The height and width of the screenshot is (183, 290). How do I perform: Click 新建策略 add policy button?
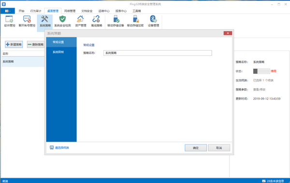coord(14,44)
